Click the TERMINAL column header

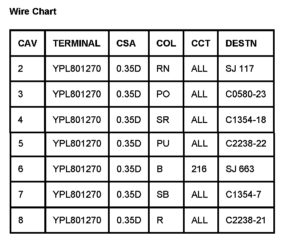tap(76, 43)
